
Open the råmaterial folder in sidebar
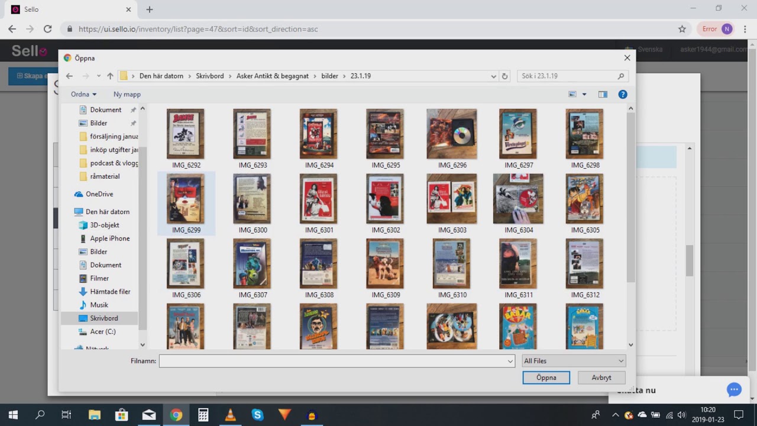pyautogui.click(x=99, y=176)
